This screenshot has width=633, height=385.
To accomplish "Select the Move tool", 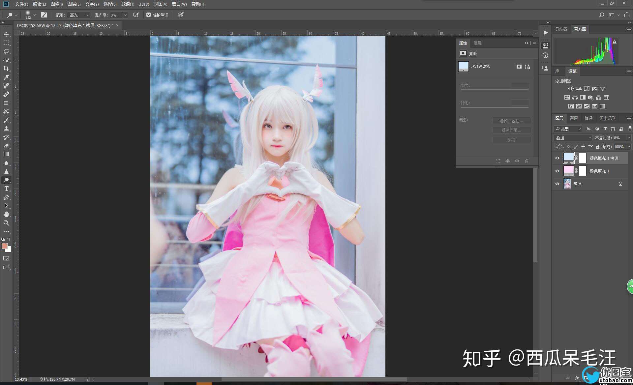I will pyautogui.click(x=6, y=34).
